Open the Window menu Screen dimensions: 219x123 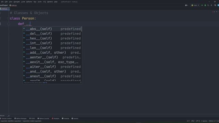pyautogui.click(x=50, y=2)
